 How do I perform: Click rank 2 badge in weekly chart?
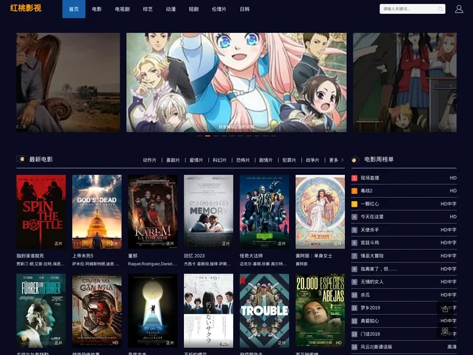(x=355, y=191)
